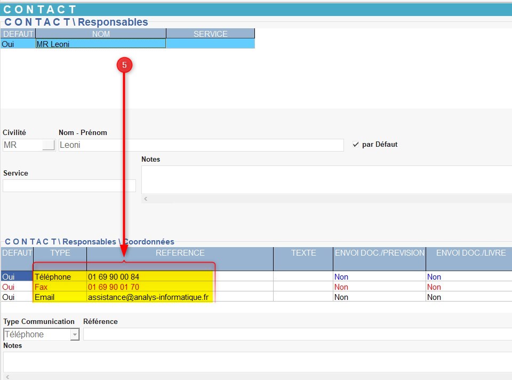Click the upper Notes scrollbar left arrow
512x380 pixels.
146,199
